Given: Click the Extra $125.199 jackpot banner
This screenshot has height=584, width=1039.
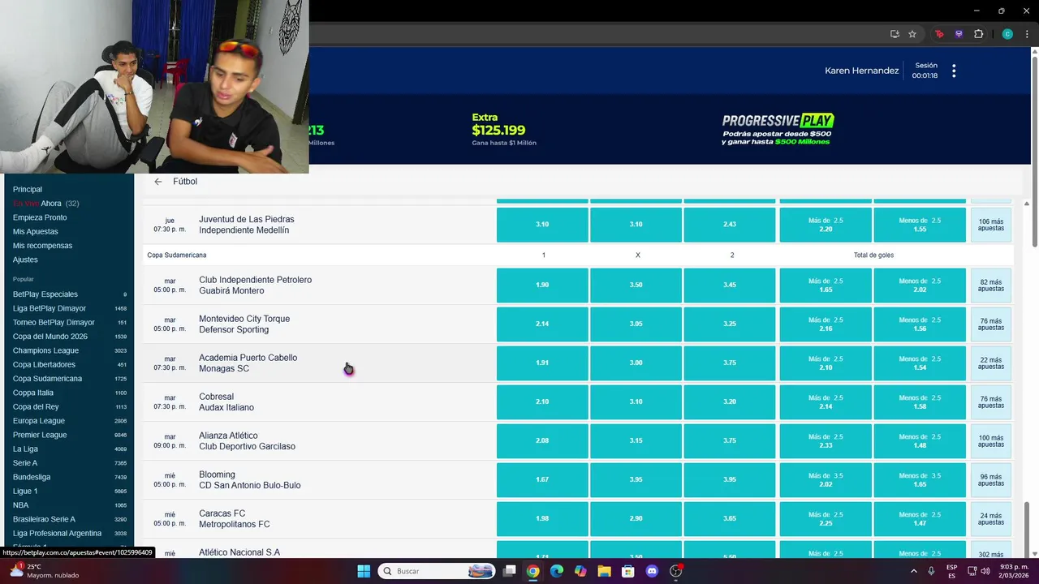Looking at the screenshot, I should 503,130.
